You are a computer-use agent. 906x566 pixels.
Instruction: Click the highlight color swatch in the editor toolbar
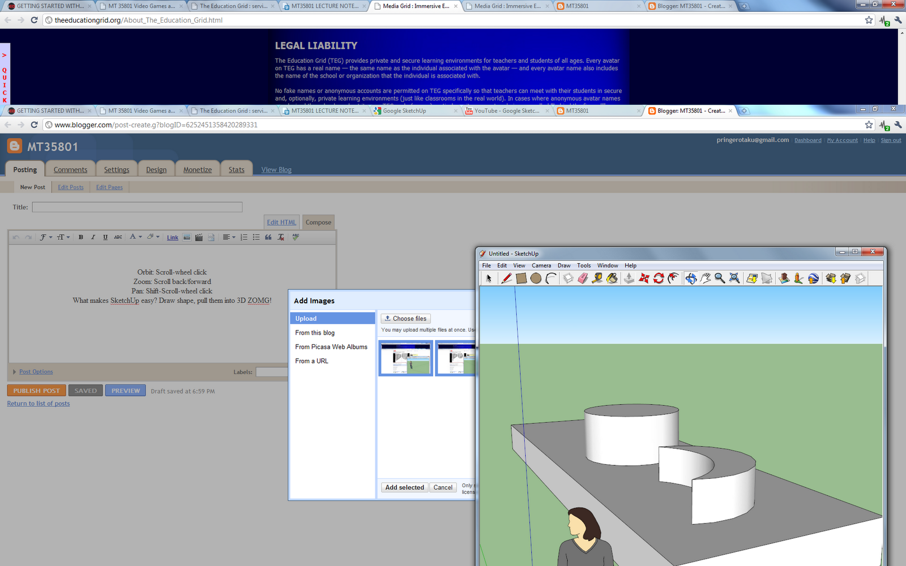(151, 237)
